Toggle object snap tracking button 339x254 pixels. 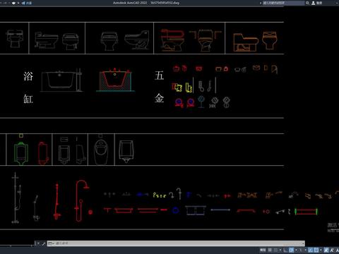coord(311,250)
